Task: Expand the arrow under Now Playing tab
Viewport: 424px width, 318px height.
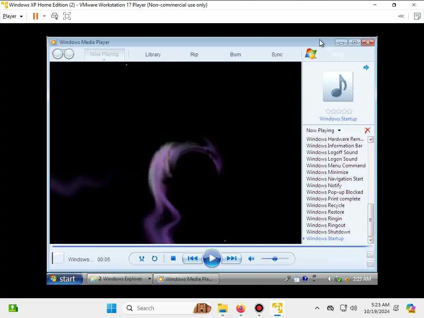Action: pyautogui.click(x=104, y=60)
